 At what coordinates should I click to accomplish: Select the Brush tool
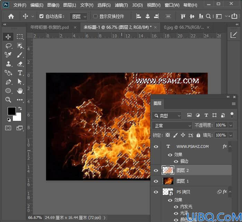[x=20, y=55]
